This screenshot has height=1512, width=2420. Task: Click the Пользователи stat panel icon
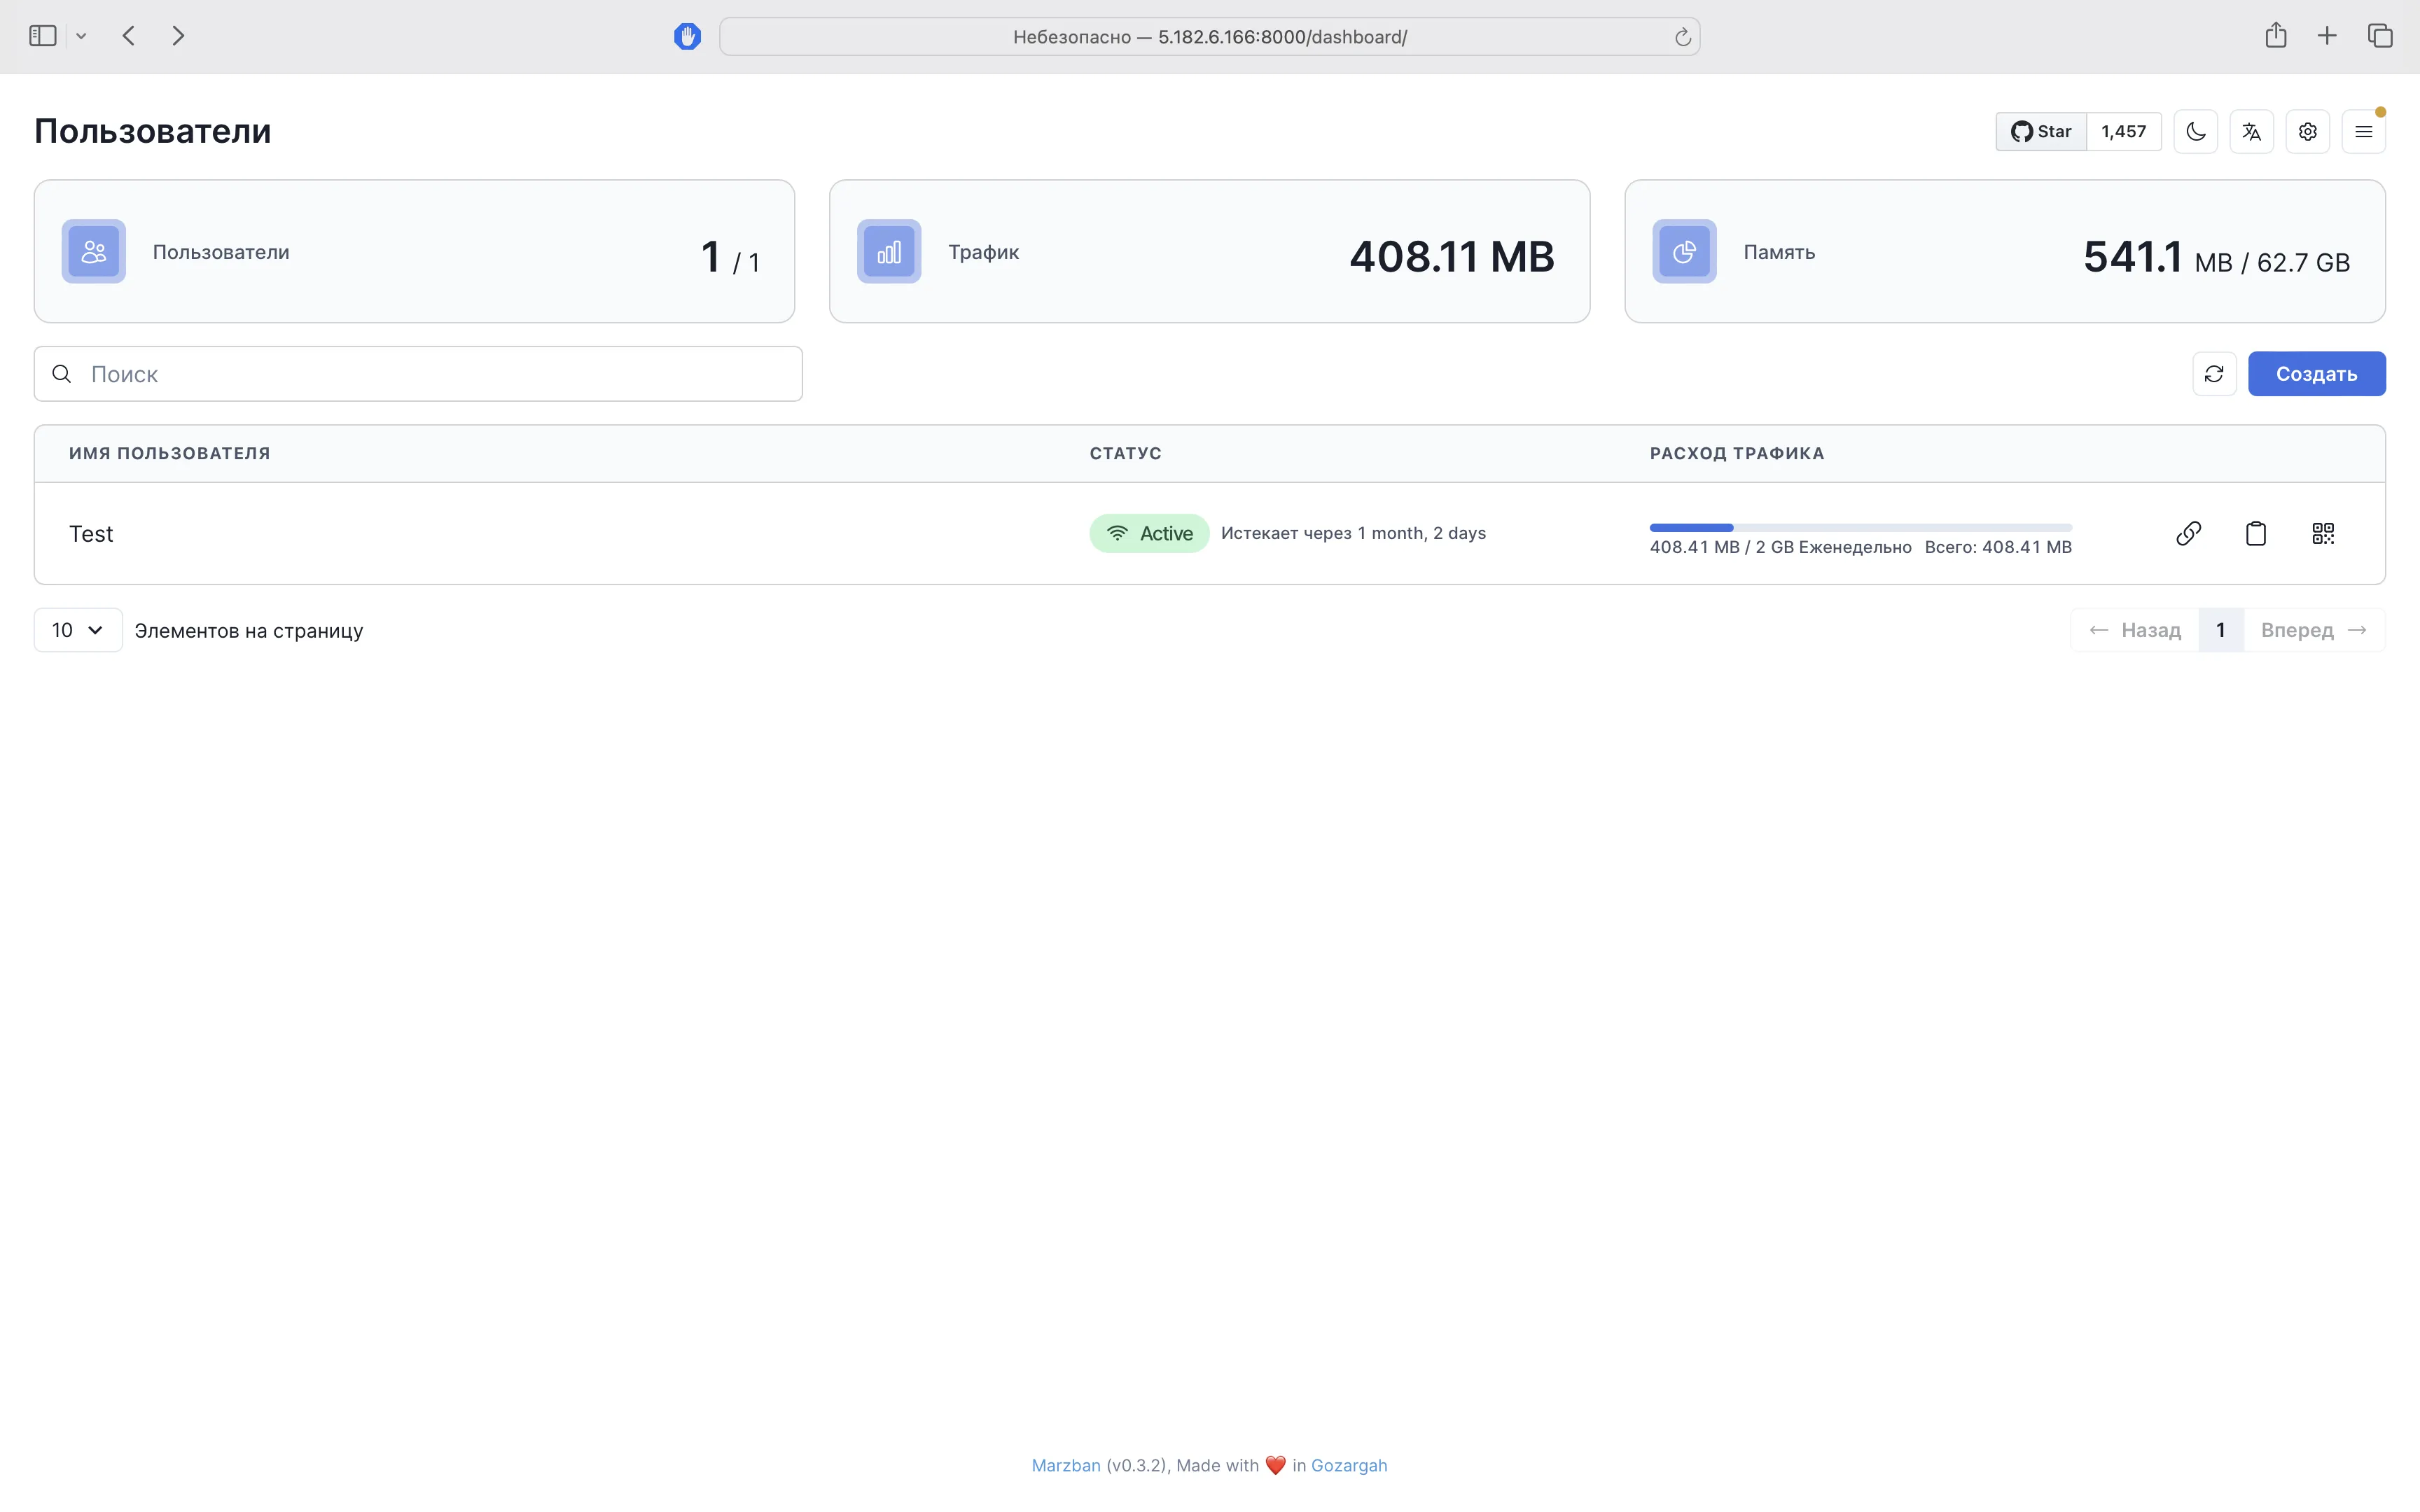click(x=93, y=251)
